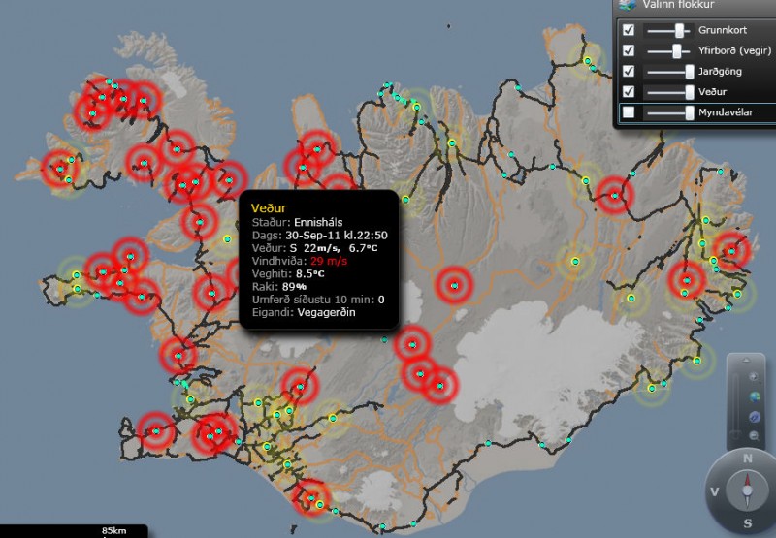Click the zoom in magnifier icon

(x=754, y=374)
